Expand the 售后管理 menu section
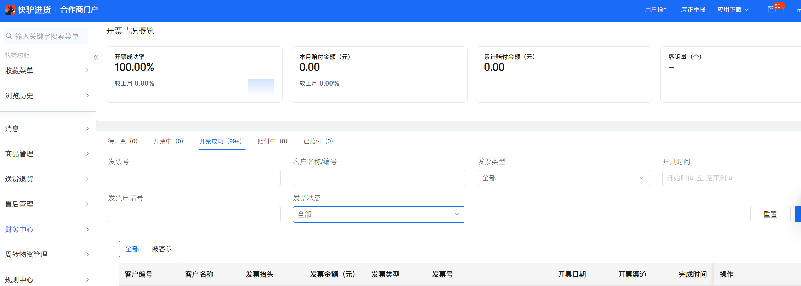The image size is (801, 286). [47, 204]
